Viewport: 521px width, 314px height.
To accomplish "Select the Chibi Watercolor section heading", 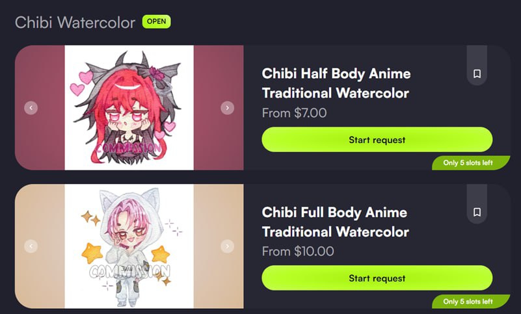I will click(x=75, y=23).
